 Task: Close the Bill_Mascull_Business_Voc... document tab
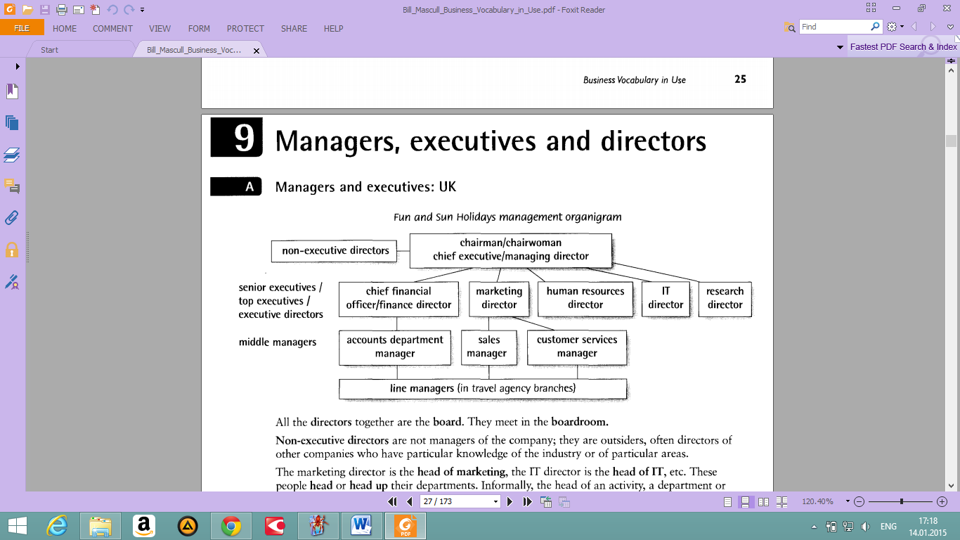257,51
